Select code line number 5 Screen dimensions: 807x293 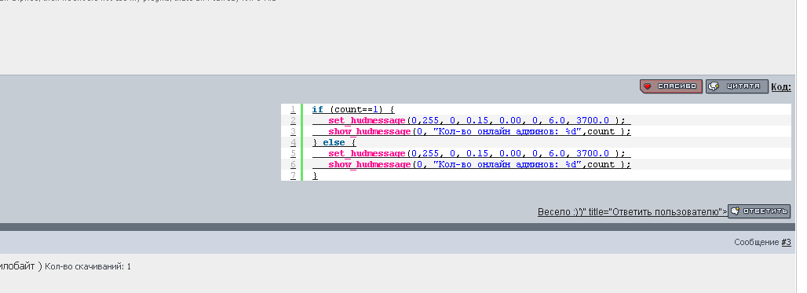pyautogui.click(x=293, y=153)
